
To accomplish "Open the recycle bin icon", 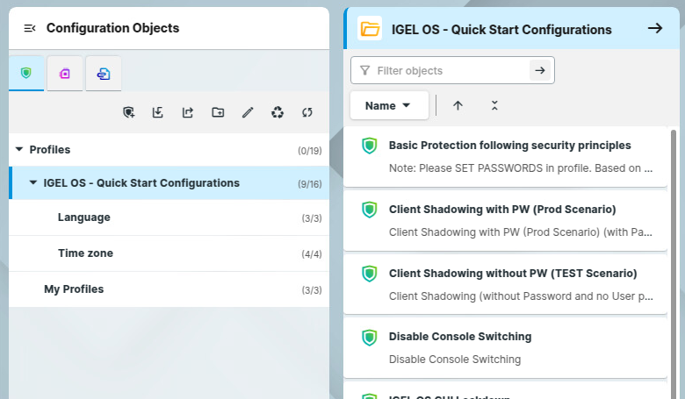I will point(278,112).
